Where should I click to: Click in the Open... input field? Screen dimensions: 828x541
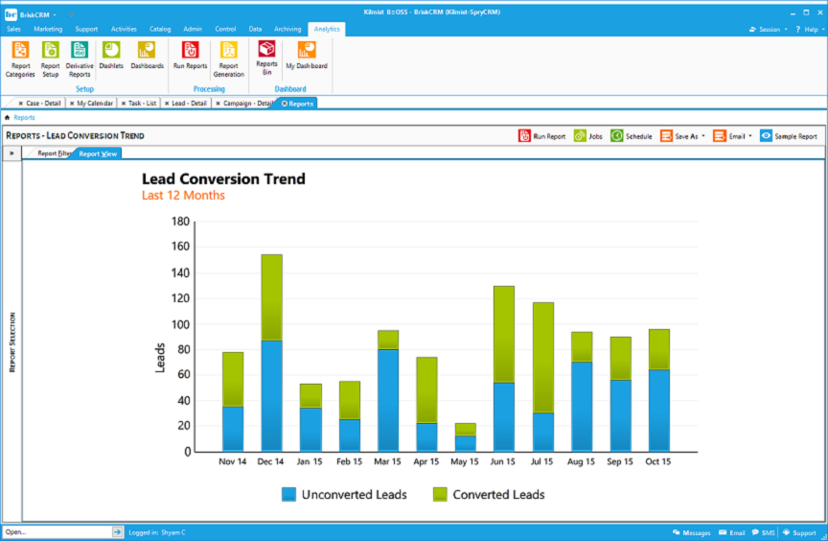coord(56,531)
